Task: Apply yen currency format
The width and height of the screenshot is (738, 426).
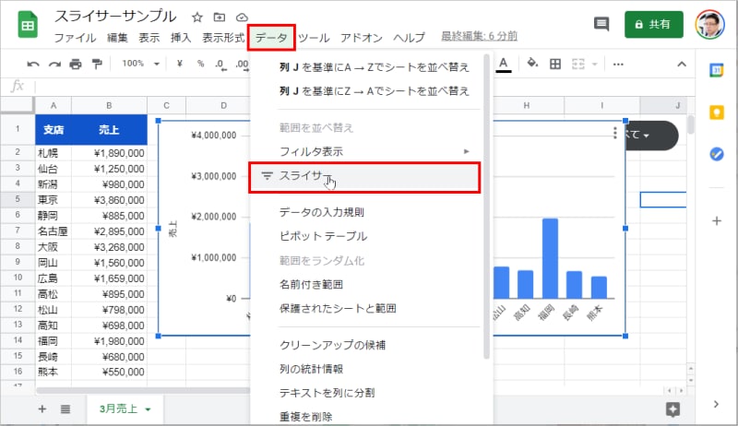Action: pos(179,64)
